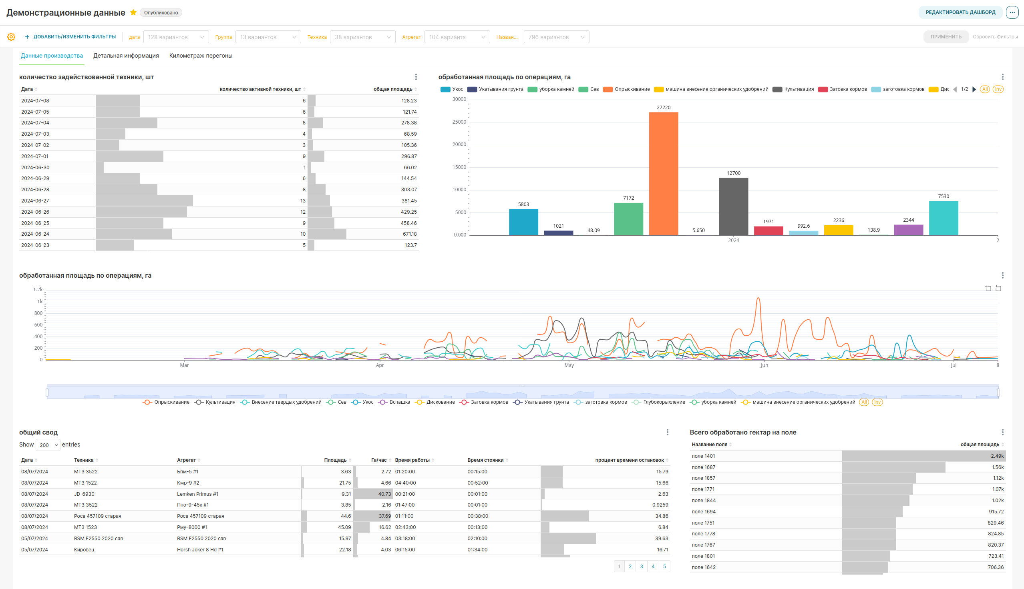Click the orange Опрыскивание bar labeled 27220
This screenshot has width=1024, height=589.
663,174
